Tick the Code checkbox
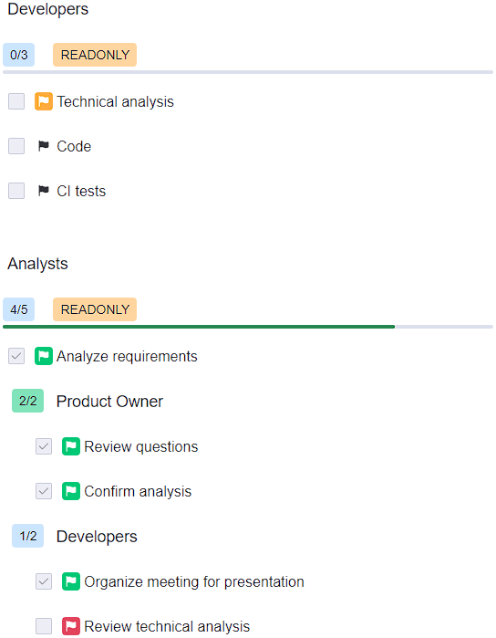This screenshot has width=496, height=638. (x=16, y=146)
